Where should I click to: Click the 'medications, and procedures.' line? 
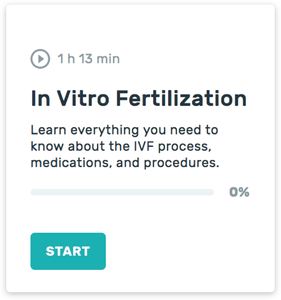125,163
